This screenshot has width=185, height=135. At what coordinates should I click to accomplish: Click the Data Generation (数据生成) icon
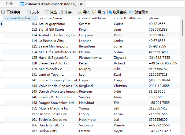(109, 12)
